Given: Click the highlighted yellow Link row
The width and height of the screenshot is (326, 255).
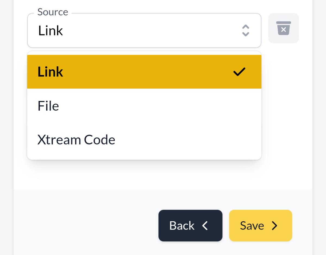Looking at the screenshot, I should click(x=144, y=72).
